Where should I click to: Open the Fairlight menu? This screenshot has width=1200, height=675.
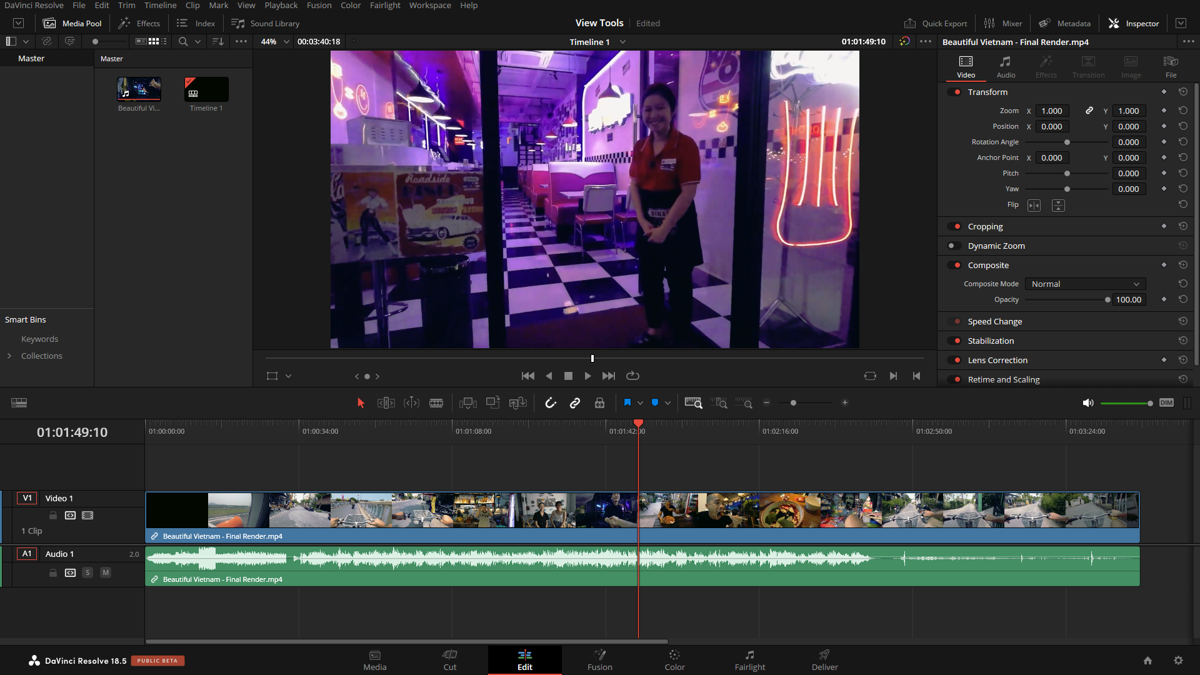(x=384, y=6)
